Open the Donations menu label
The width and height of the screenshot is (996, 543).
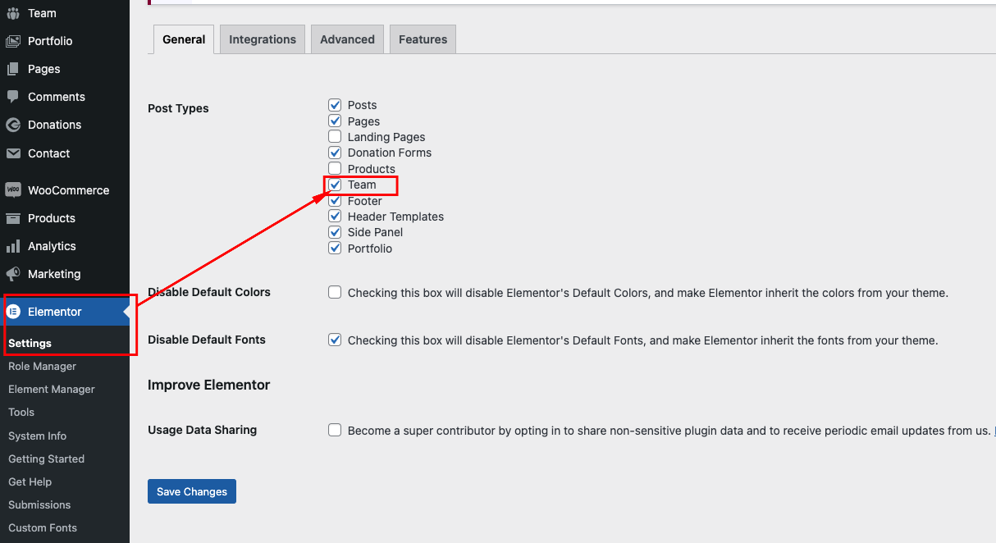(54, 125)
